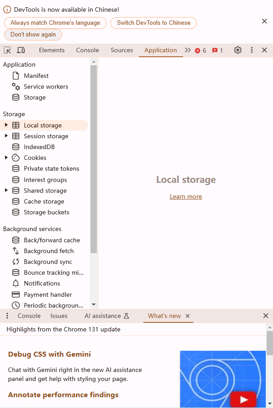273x408 pixels.
Task: Click the What's new panel scrollbar thumb
Action: tap(270, 343)
